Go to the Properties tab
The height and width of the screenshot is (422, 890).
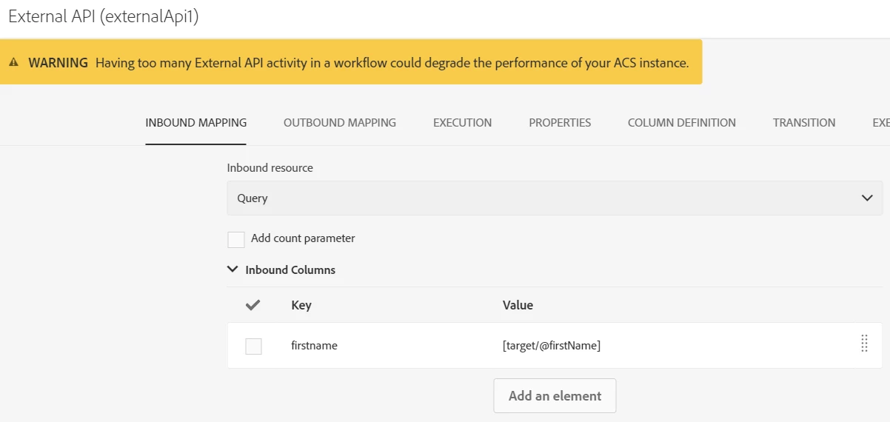click(560, 123)
